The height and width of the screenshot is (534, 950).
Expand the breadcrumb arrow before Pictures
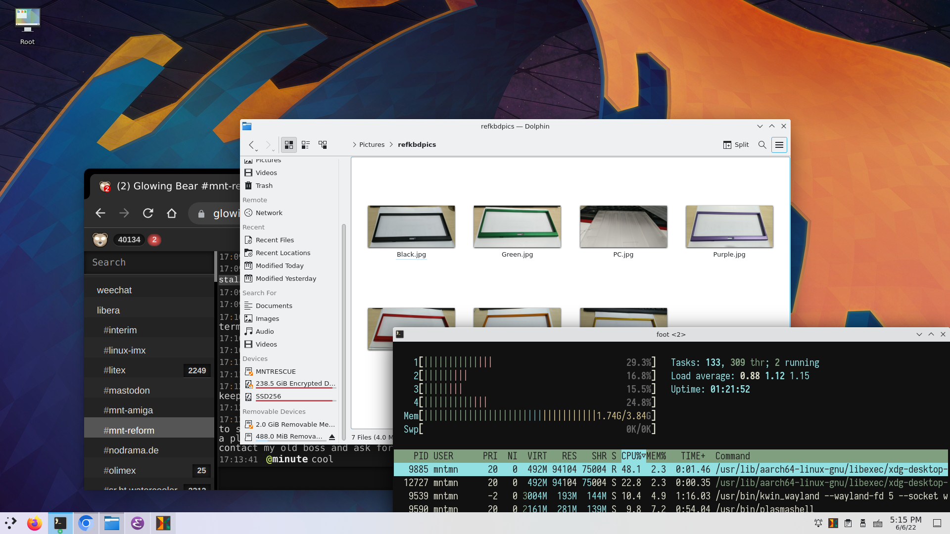pyautogui.click(x=354, y=145)
